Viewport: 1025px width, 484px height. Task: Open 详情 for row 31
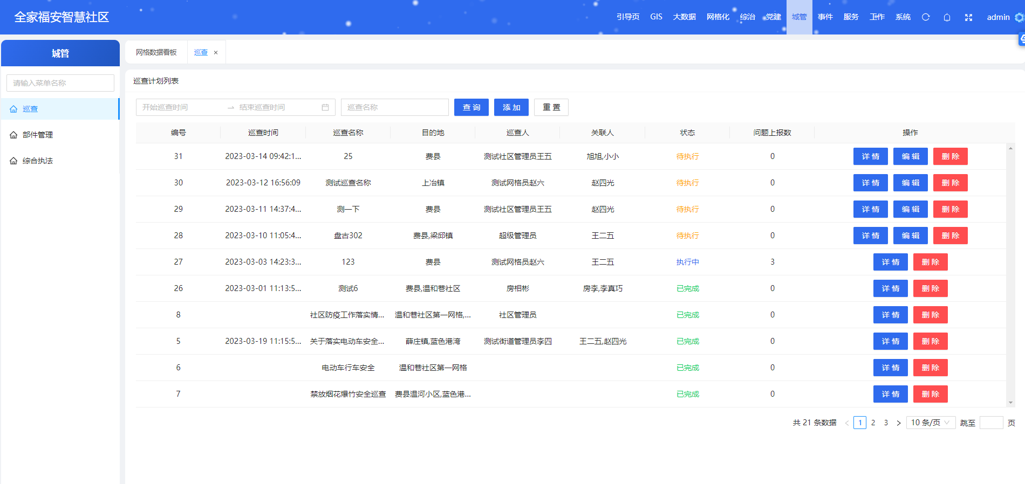(871, 156)
